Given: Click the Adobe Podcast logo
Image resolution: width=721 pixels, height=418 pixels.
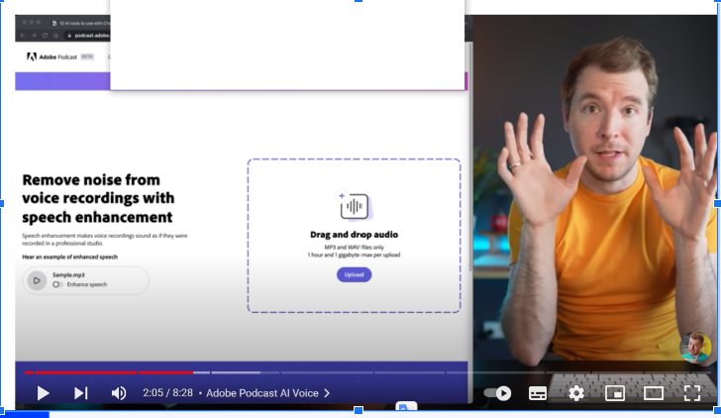Looking at the screenshot, I should [51, 57].
